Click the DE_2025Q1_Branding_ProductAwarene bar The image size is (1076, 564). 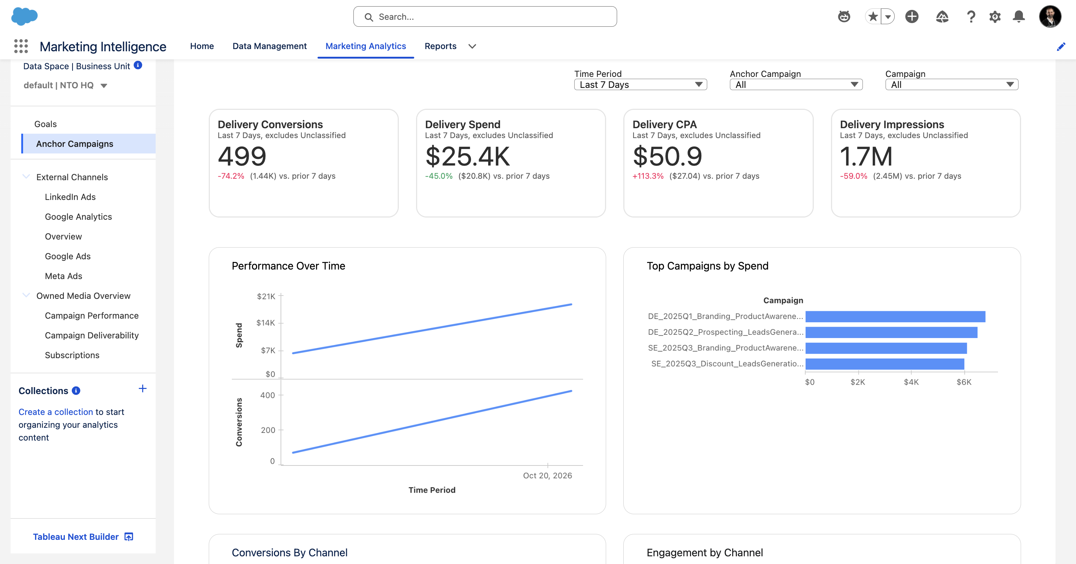(x=895, y=317)
